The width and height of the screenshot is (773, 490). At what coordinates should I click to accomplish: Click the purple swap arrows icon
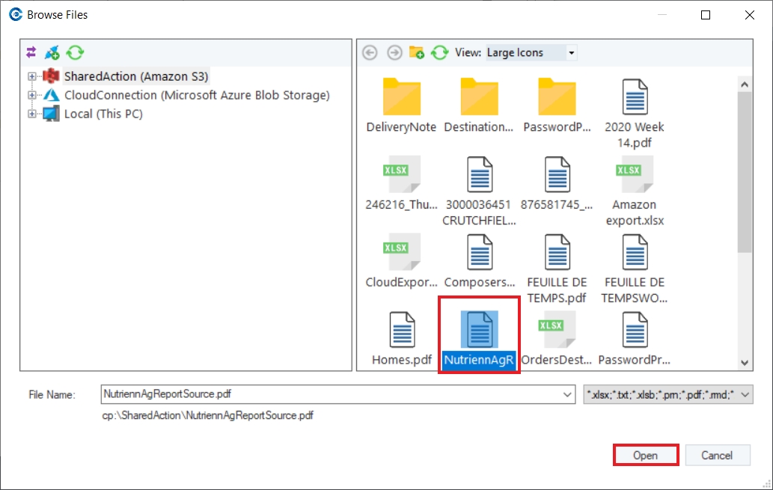click(31, 52)
